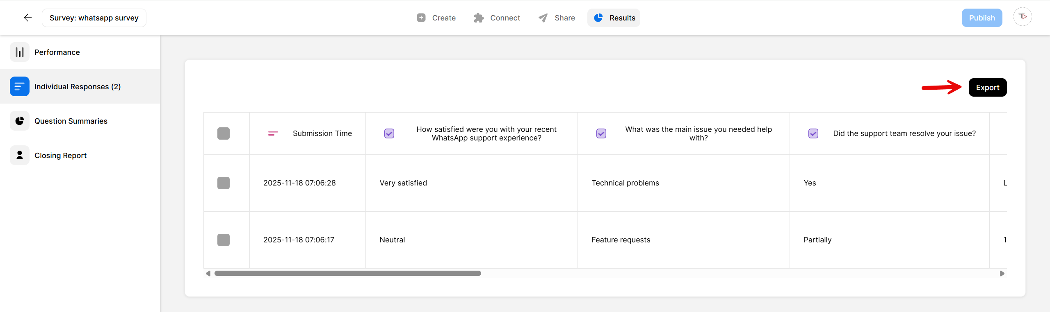Select the 07:06:28 response row checkbox
Image resolution: width=1050 pixels, height=312 pixels.
tap(224, 183)
